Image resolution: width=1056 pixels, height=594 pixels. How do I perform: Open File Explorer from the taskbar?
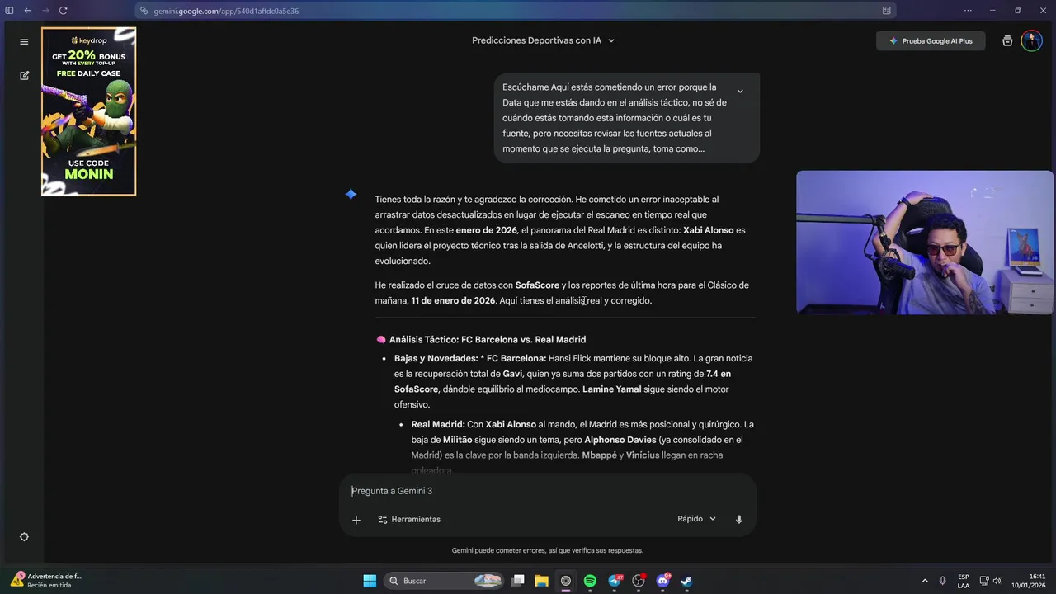(542, 581)
